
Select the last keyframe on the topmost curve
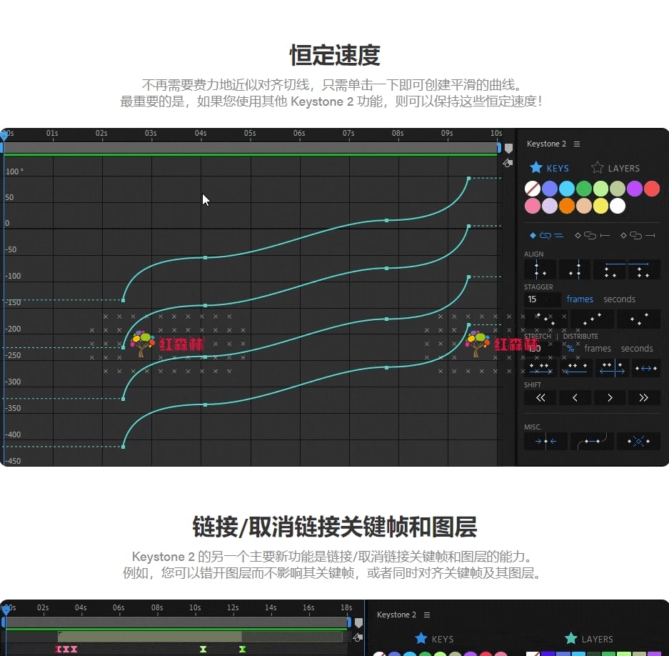click(x=468, y=178)
